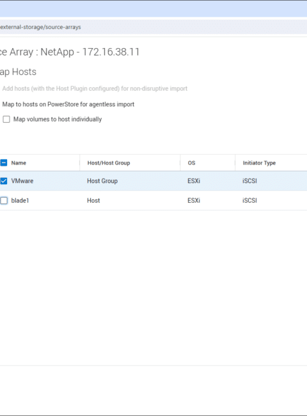Screen dimensions: 307x416
Task: Toggle the select-all checkbox in table header
Action: click(x=3, y=163)
